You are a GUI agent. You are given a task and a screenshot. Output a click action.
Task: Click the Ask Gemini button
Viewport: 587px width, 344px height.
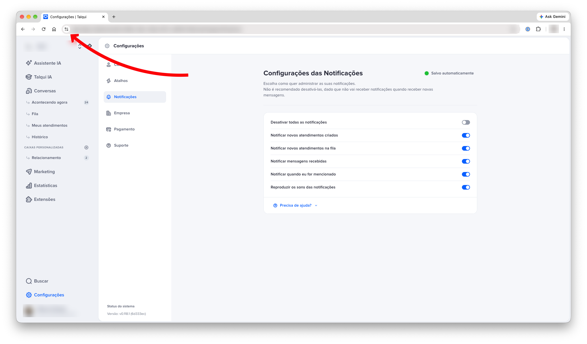(553, 17)
